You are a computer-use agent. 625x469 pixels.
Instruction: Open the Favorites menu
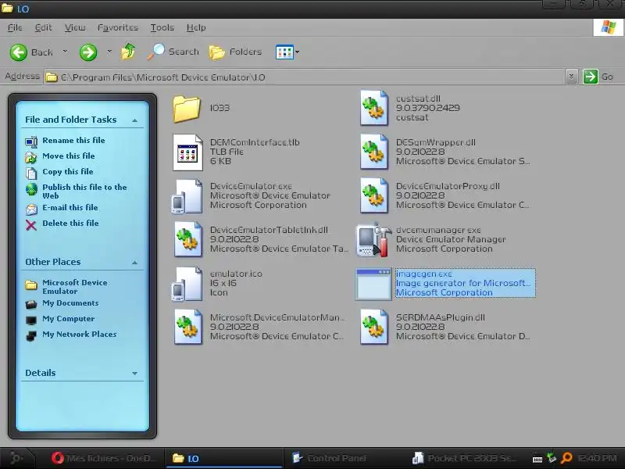(x=118, y=27)
